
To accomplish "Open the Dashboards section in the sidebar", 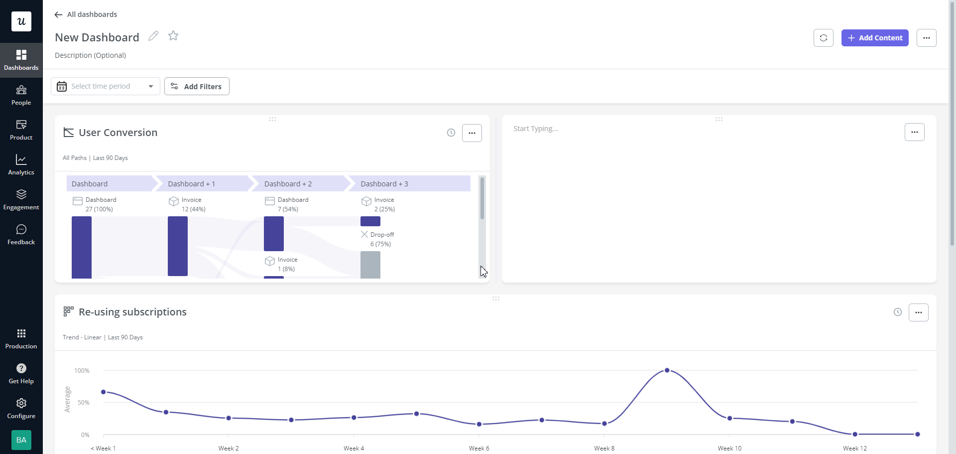I will tap(21, 59).
